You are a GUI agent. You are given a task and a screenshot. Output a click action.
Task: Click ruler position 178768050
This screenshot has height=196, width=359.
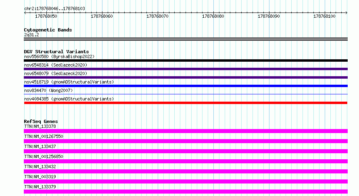(x=46, y=16)
